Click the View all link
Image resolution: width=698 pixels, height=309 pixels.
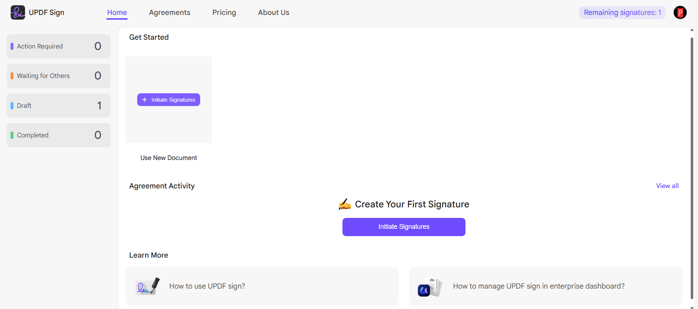[x=667, y=186]
